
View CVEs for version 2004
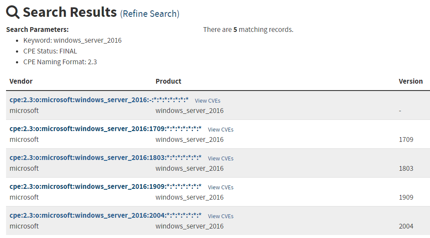220,216
